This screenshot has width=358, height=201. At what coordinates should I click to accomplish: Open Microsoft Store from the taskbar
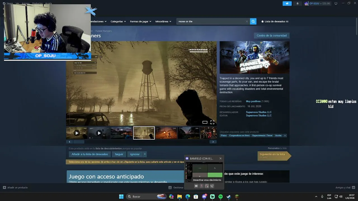(x=196, y=197)
